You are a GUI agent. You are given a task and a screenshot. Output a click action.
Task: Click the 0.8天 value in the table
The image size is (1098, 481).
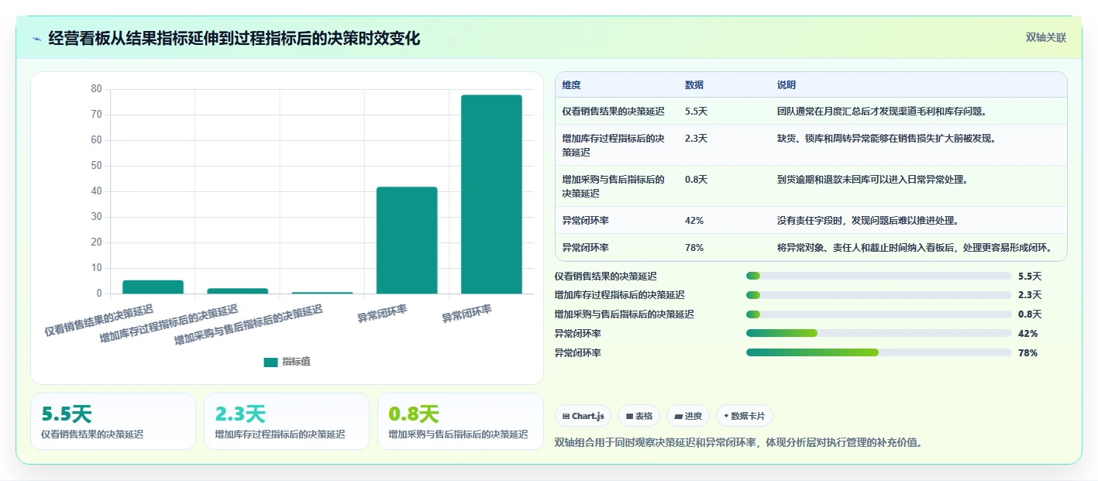click(696, 180)
